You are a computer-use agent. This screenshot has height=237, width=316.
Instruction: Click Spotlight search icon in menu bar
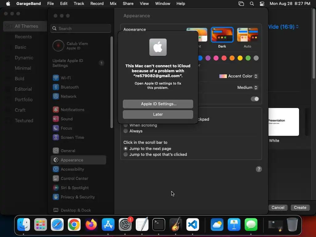[x=252, y=4]
